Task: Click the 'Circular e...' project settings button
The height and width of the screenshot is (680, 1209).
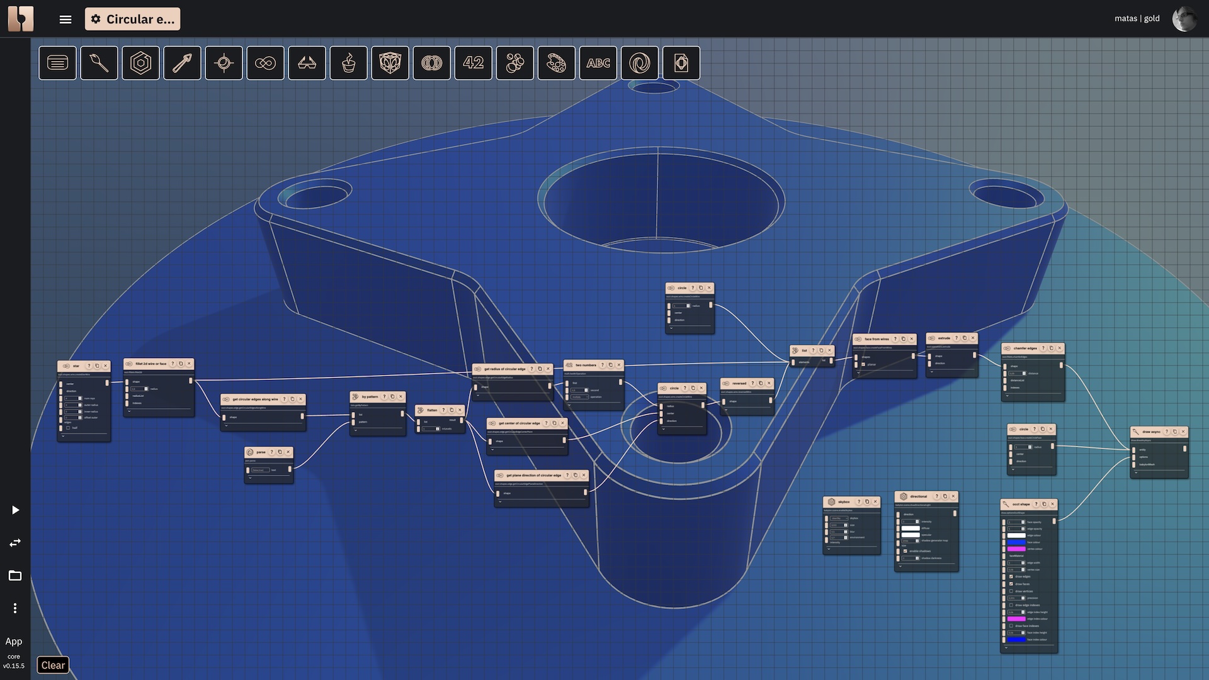Action: pyautogui.click(x=133, y=20)
